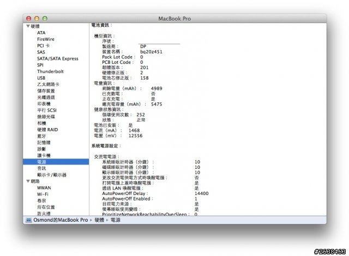Select 音訊 audio entry
Screen dimensions: 349x256
coord(41,168)
